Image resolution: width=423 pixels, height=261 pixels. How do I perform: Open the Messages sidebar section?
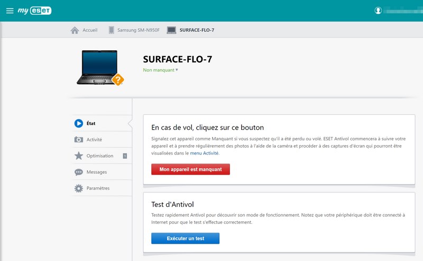tap(102, 172)
